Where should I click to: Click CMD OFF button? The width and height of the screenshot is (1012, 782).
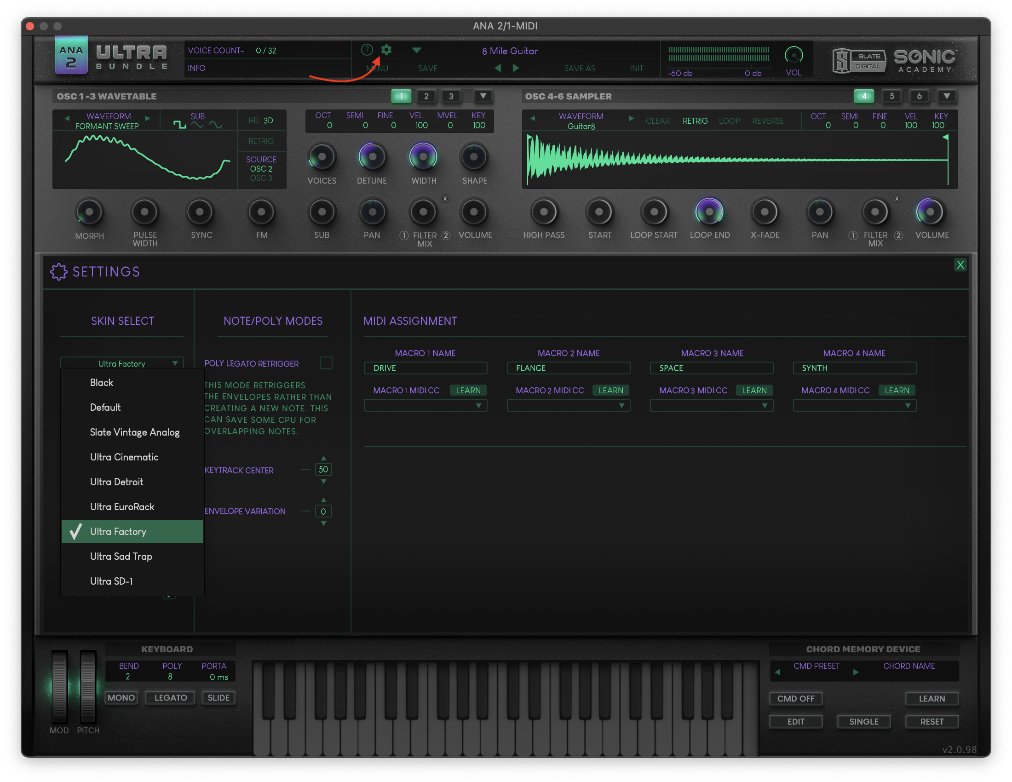pyautogui.click(x=796, y=699)
